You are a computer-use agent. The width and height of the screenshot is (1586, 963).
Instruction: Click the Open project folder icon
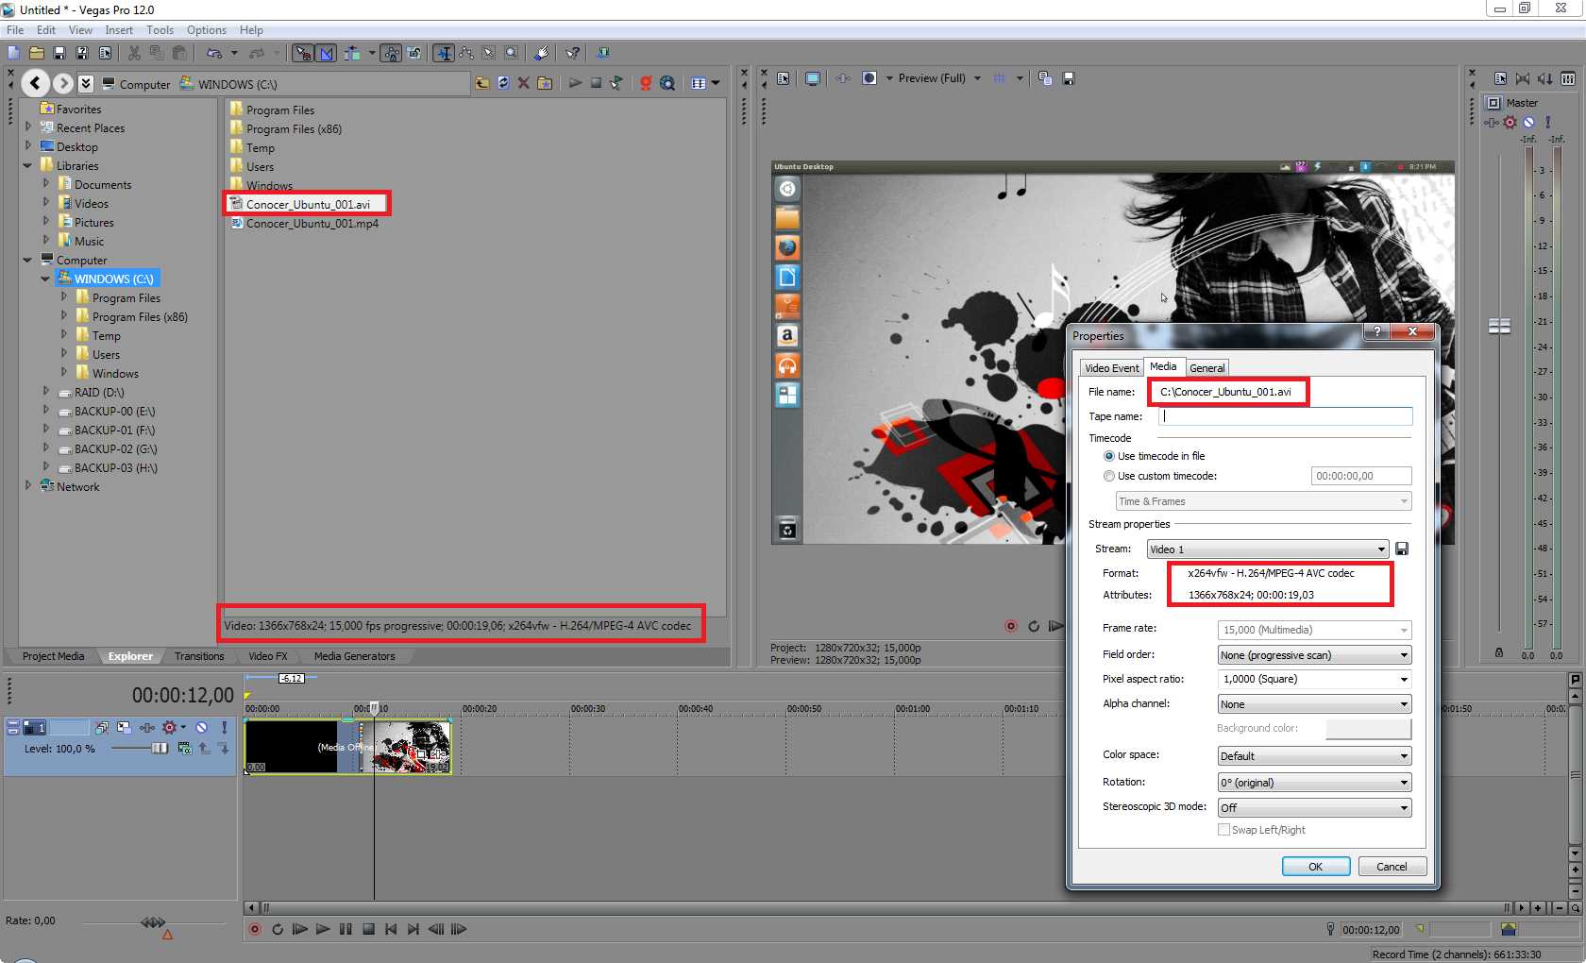[x=36, y=53]
